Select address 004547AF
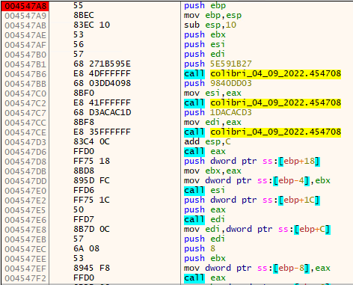Image resolution: width=353 pixels, height=285 pixels. 25,45
